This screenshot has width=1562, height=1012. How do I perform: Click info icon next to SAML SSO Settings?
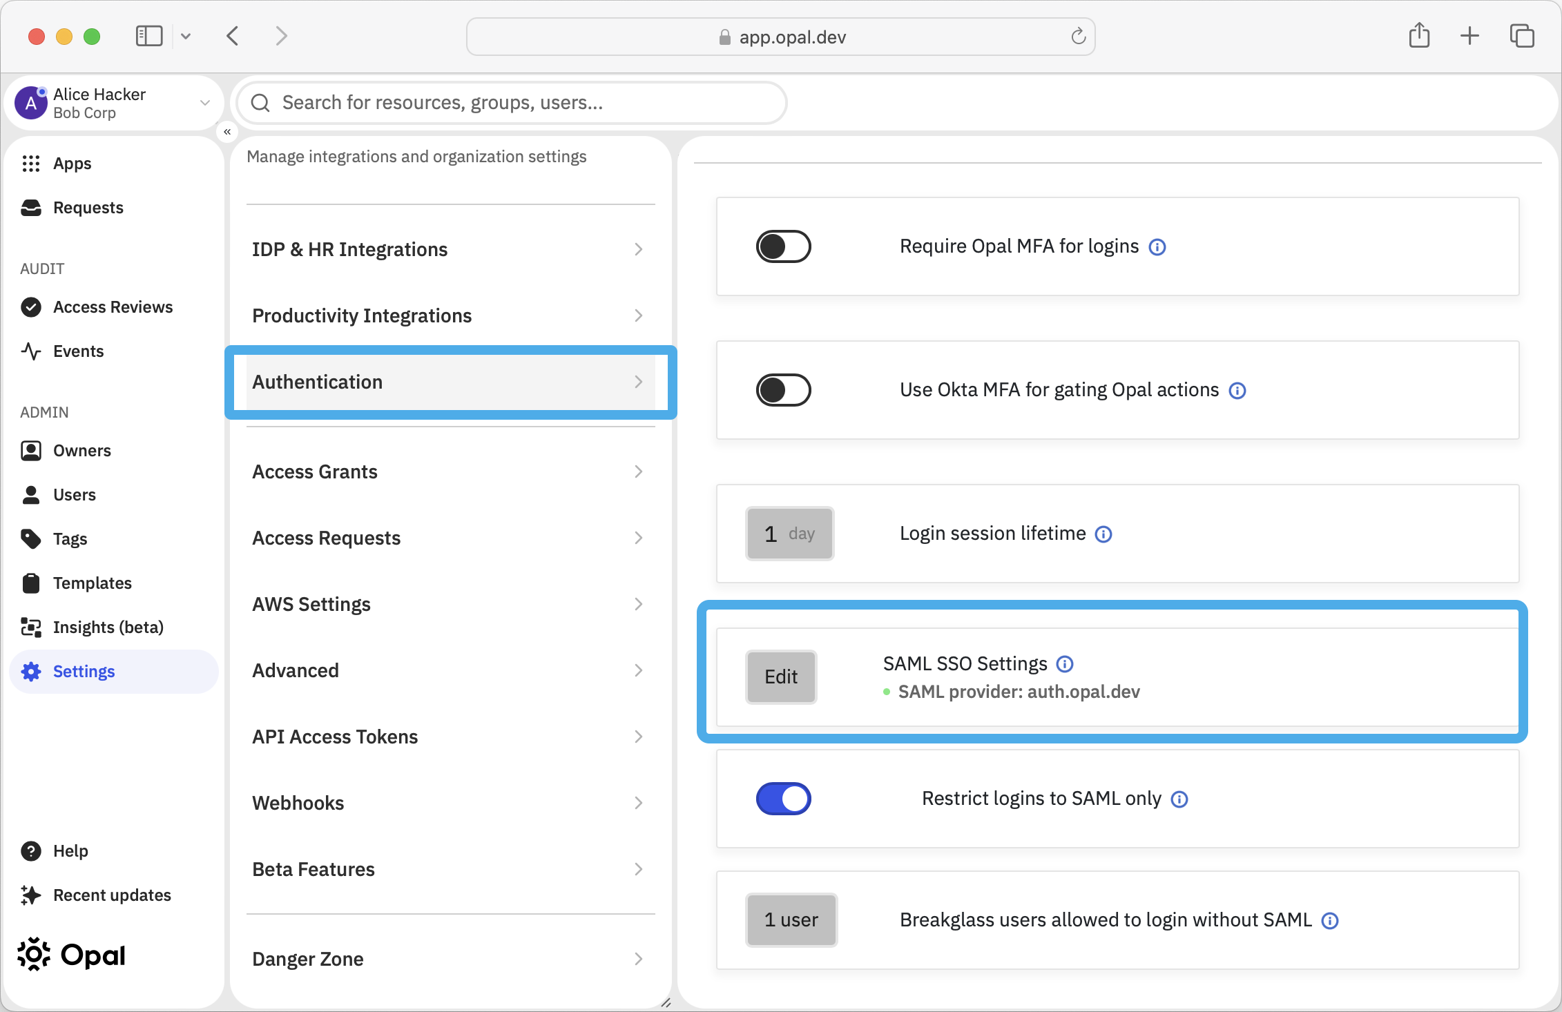1065,664
